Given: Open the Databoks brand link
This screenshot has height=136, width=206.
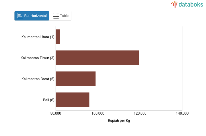Looking at the screenshot, I should [x=188, y=4].
